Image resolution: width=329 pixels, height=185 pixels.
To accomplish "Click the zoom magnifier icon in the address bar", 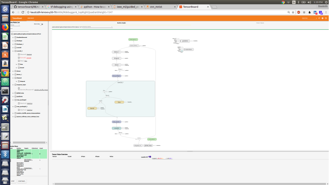I will pos(289,12).
